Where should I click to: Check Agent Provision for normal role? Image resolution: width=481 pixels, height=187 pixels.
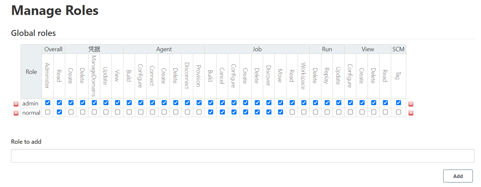pos(199,112)
